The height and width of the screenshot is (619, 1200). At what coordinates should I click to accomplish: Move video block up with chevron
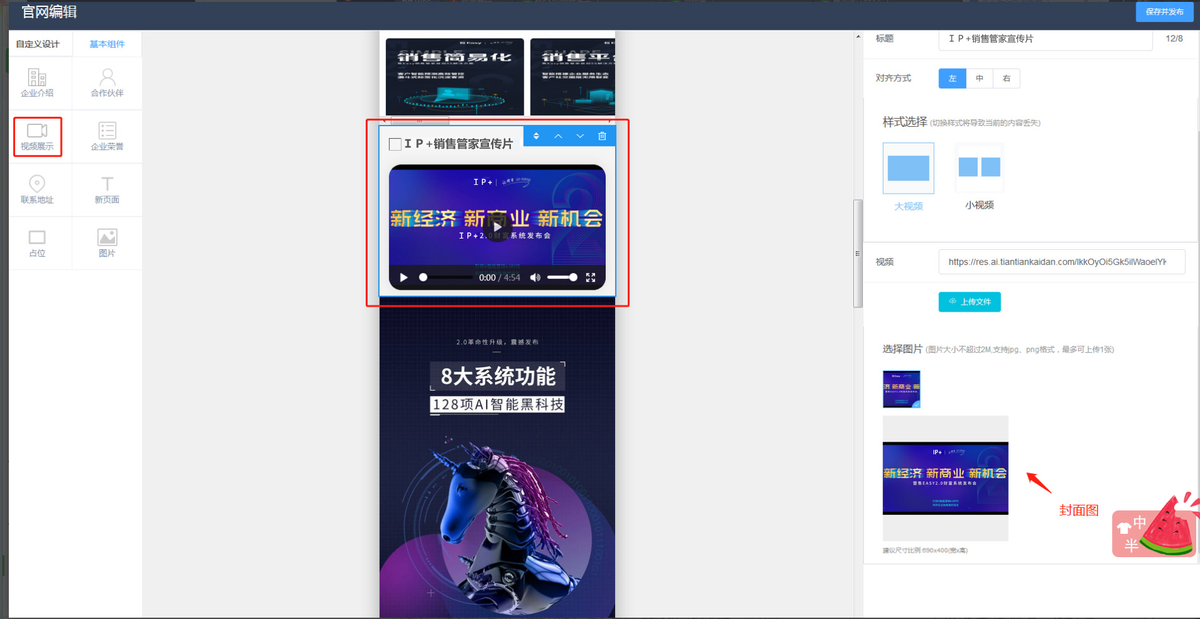[x=558, y=136]
